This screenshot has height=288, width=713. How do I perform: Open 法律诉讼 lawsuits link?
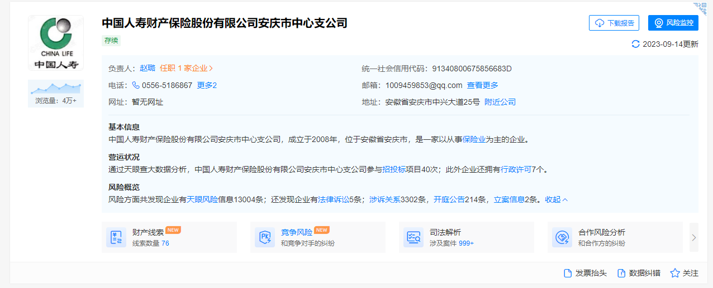coord(334,199)
